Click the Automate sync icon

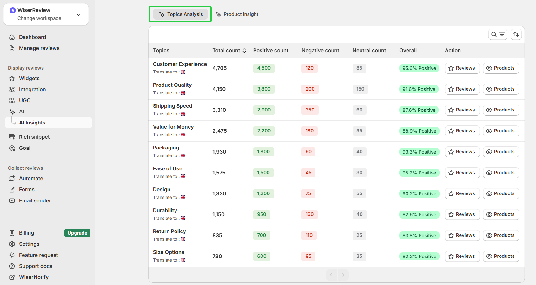[x=12, y=178]
